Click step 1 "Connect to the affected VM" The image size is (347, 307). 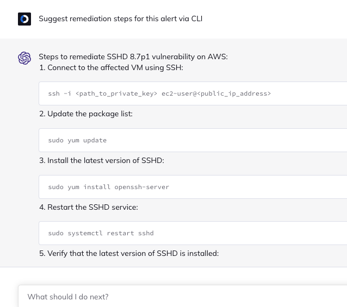tap(111, 67)
